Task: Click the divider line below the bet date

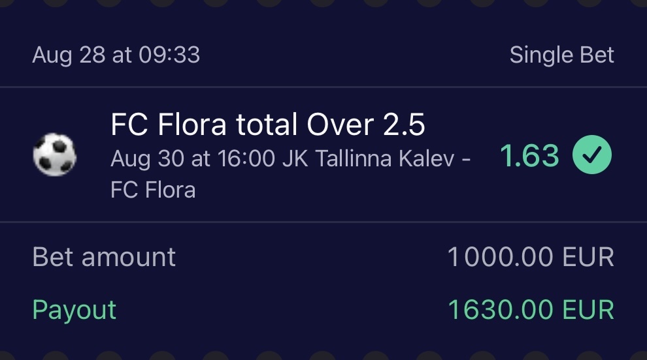Action: tap(323, 87)
